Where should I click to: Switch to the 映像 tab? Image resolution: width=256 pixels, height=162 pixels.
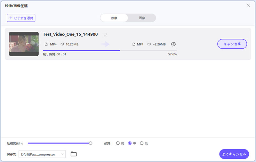click(x=114, y=18)
